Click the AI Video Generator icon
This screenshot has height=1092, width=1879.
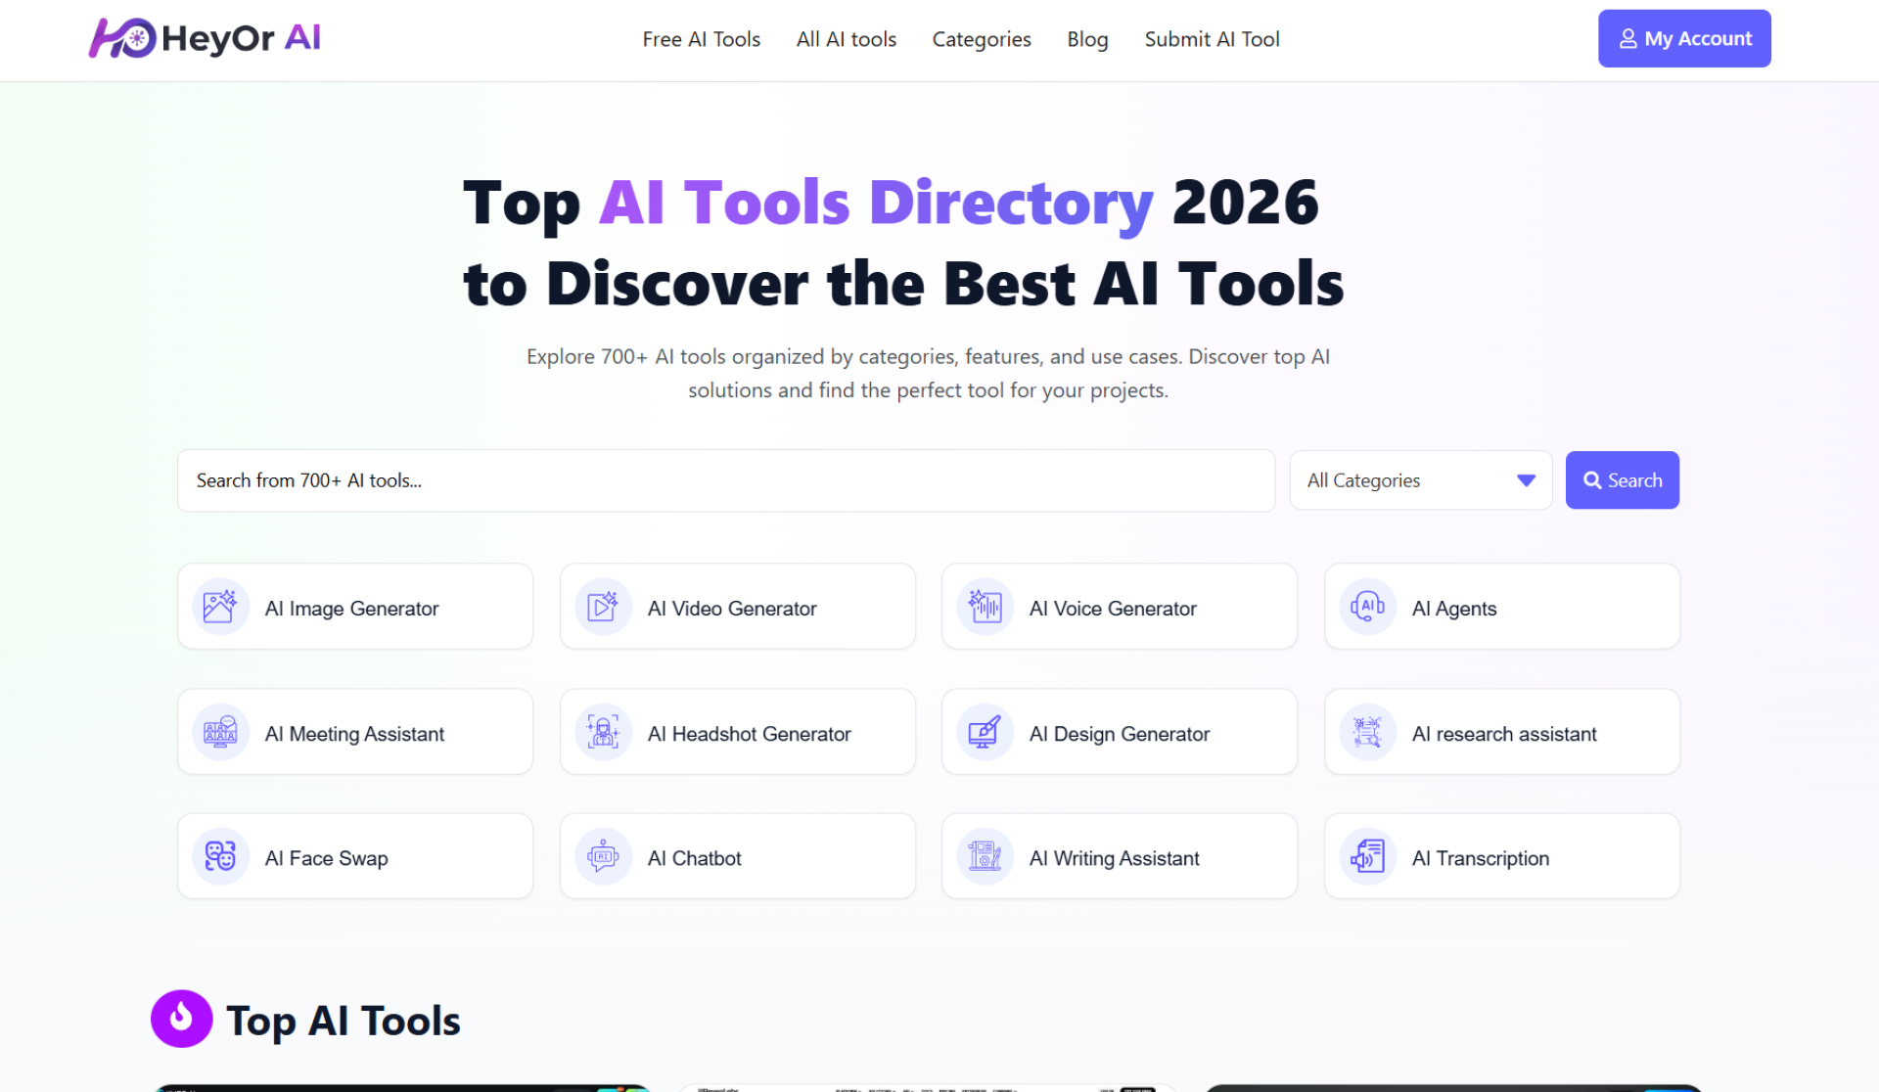point(603,607)
